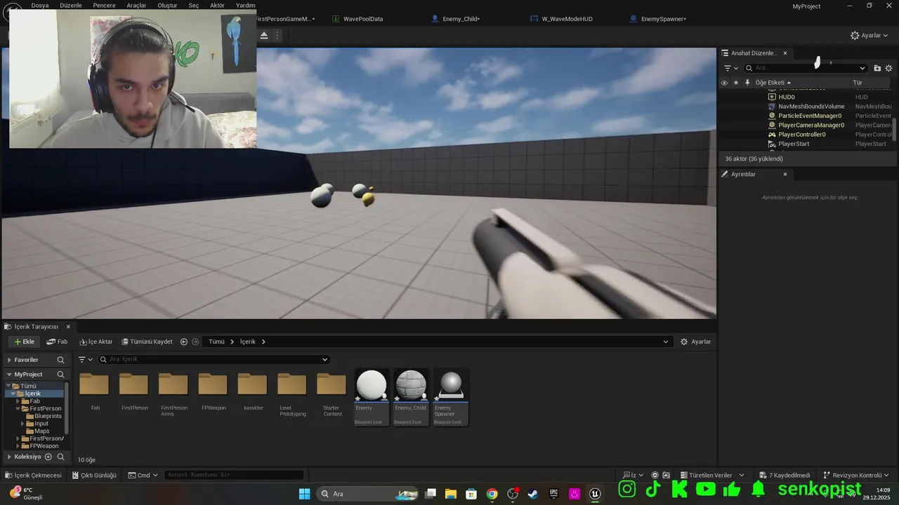Toggle the visibility eye column header
The height and width of the screenshot is (505, 899).
[x=724, y=83]
